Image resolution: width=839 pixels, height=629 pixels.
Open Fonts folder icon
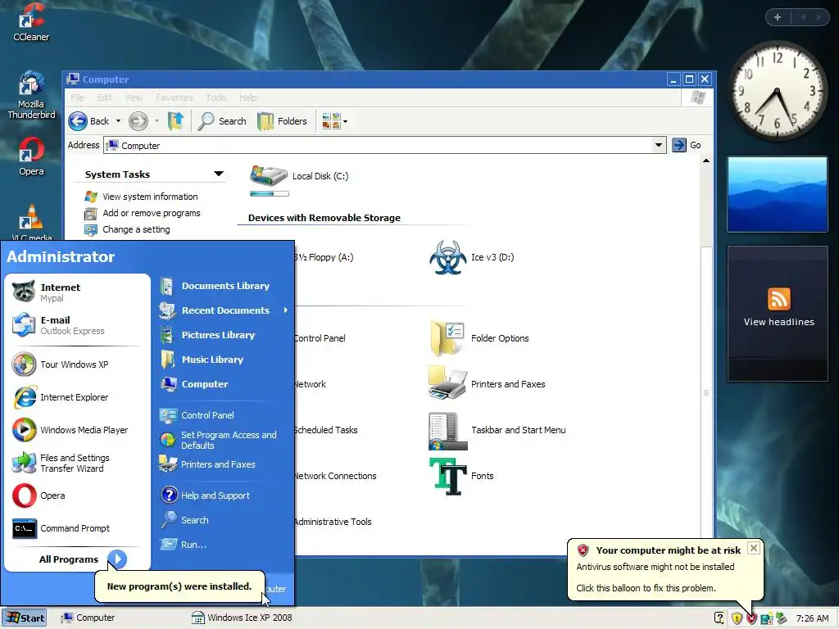(x=461, y=476)
